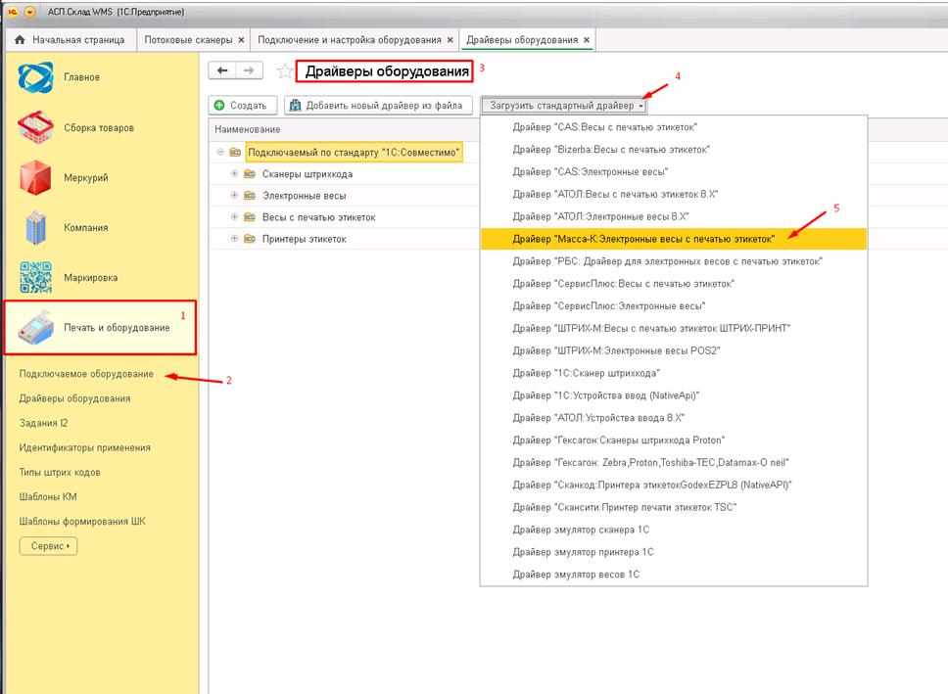
Task: Add page to favorites with star icon
Action: (x=285, y=71)
